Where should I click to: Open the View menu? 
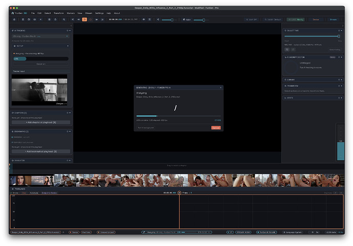pyautogui.click(x=80, y=13)
